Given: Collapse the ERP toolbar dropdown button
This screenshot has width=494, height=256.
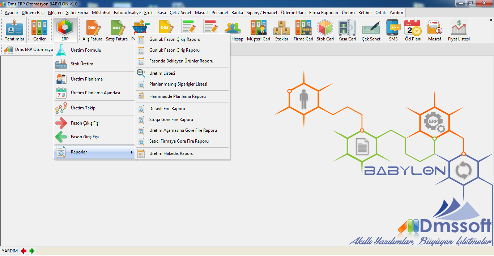Looking at the screenshot, I should click(65, 30).
